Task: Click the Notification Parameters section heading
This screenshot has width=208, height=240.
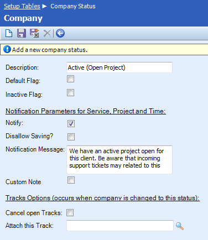Action: pos(86,111)
